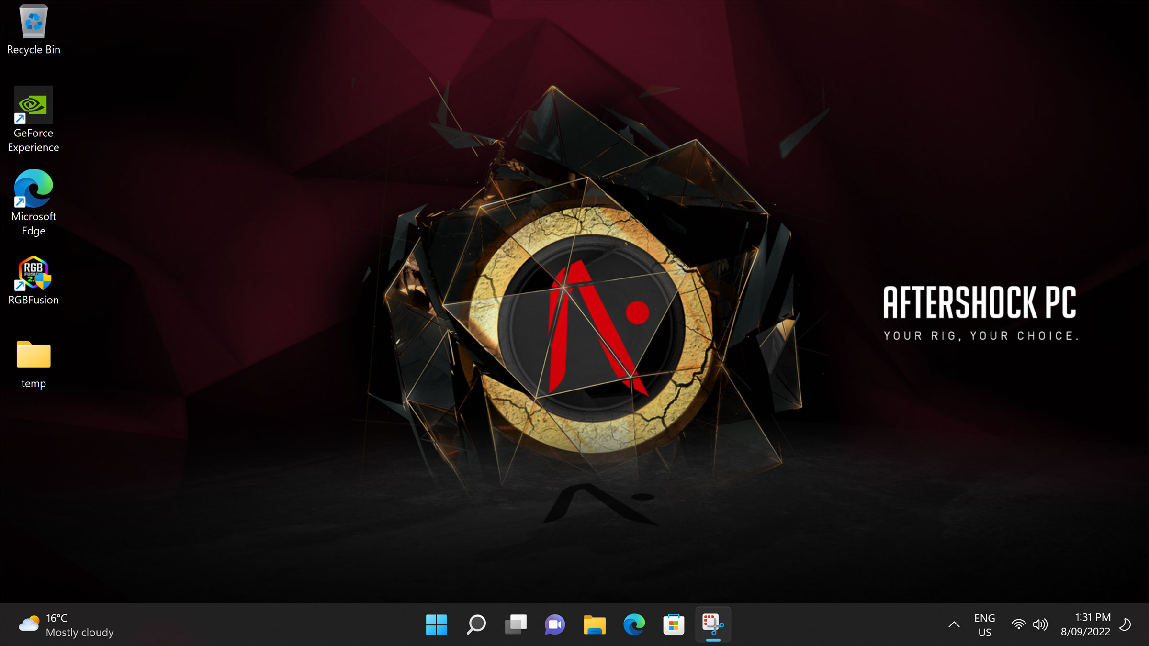Open Wi-Fi network quick settings
The image size is (1149, 646).
coord(1019,624)
